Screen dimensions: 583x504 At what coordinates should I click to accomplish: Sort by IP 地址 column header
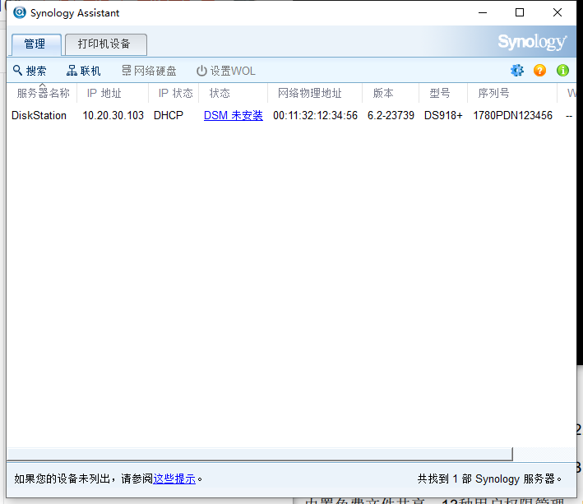click(113, 93)
